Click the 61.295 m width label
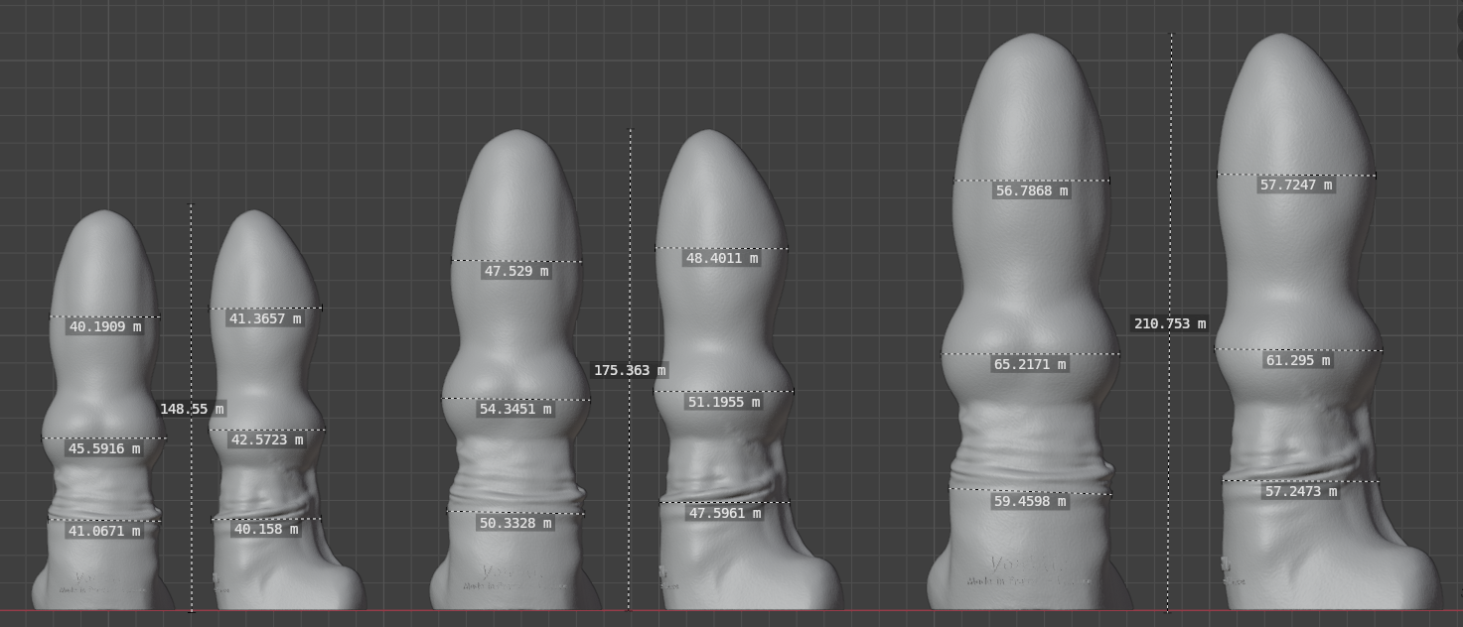The width and height of the screenshot is (1463, 627). click(1297, 360)
